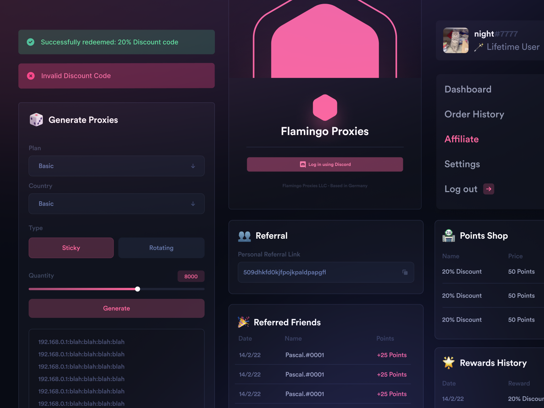Select the Sticky proxy type
Screen dimensions: 544x408
point(71,248)
